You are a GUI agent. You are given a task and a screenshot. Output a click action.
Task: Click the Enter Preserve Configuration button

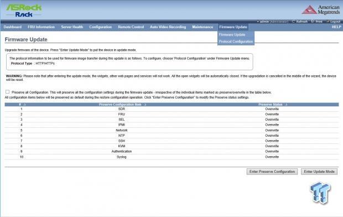point(272,172)
